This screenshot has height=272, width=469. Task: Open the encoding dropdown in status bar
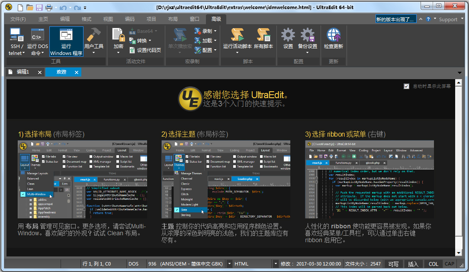pos(229,264)
